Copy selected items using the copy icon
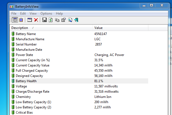 tap(57, 20)
